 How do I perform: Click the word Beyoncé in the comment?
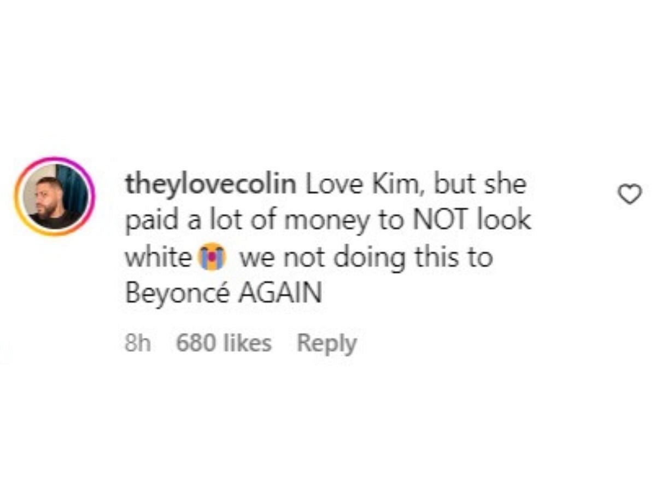click(178, 294)
